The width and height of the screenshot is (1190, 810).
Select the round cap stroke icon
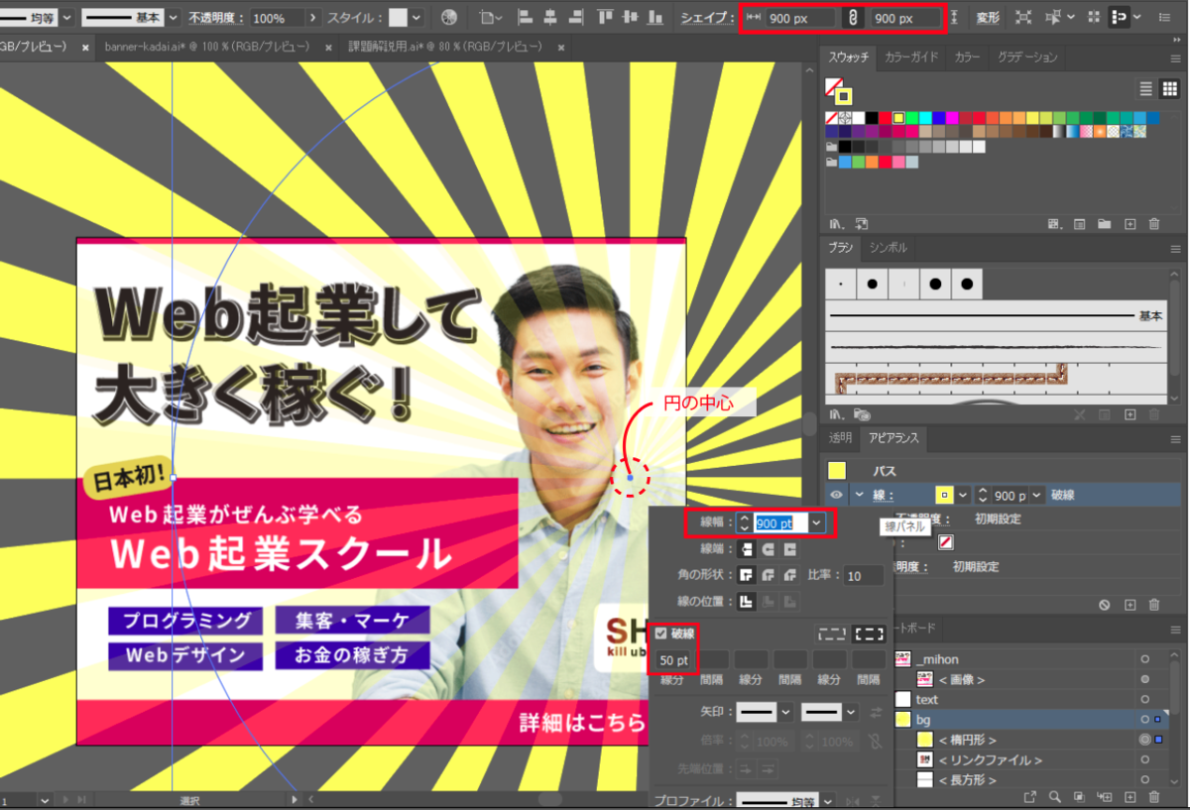click(769, 548)
